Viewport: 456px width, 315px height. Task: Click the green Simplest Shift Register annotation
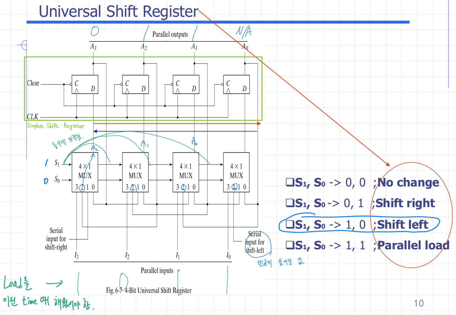pos(55,126)
